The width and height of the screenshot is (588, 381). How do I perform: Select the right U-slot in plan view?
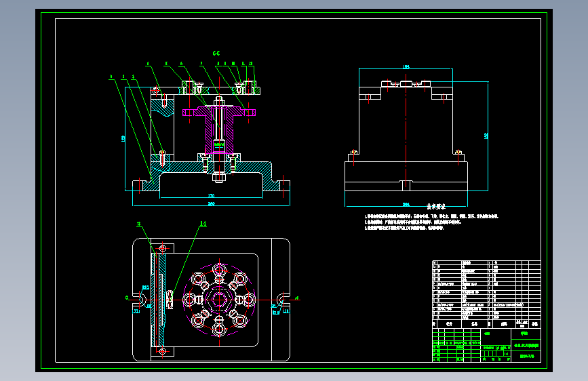(x=281, y=300)
